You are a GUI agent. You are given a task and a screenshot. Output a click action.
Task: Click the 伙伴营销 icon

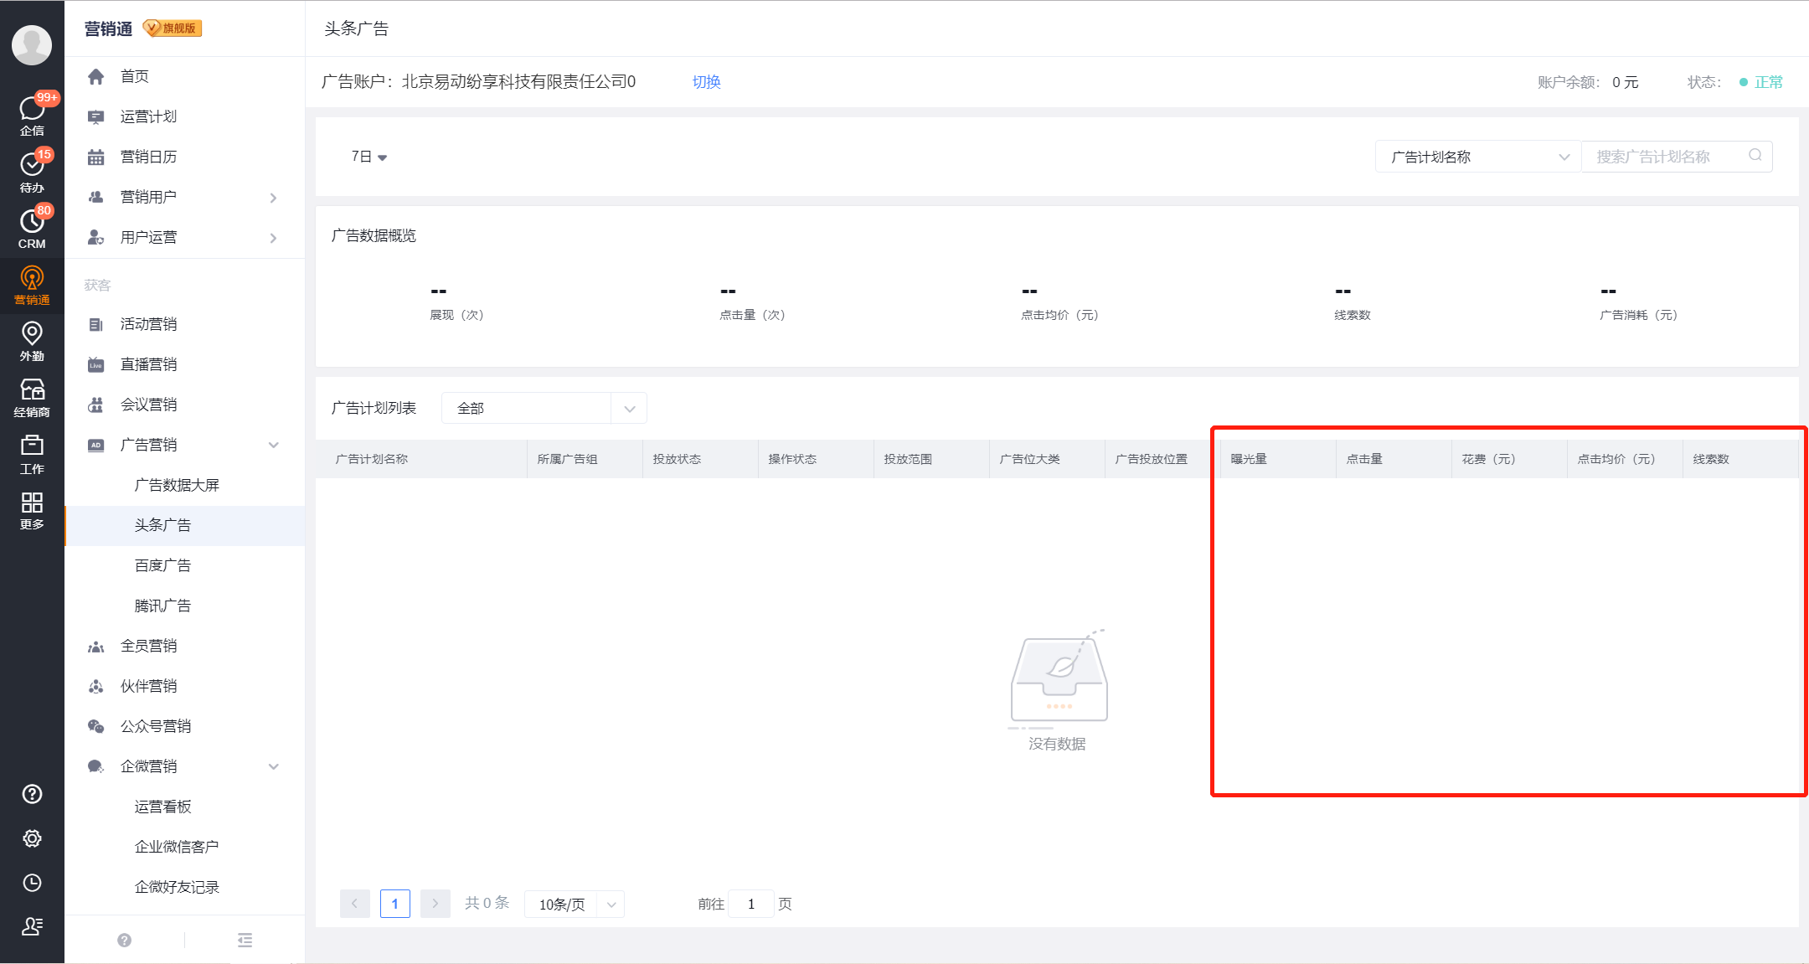point(96,686)
